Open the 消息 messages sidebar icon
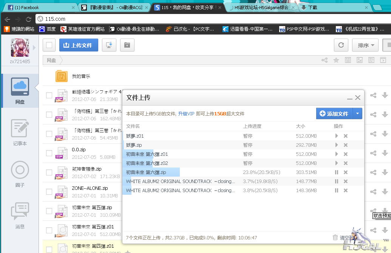This screenshot has height=253, width=391. 20,211
